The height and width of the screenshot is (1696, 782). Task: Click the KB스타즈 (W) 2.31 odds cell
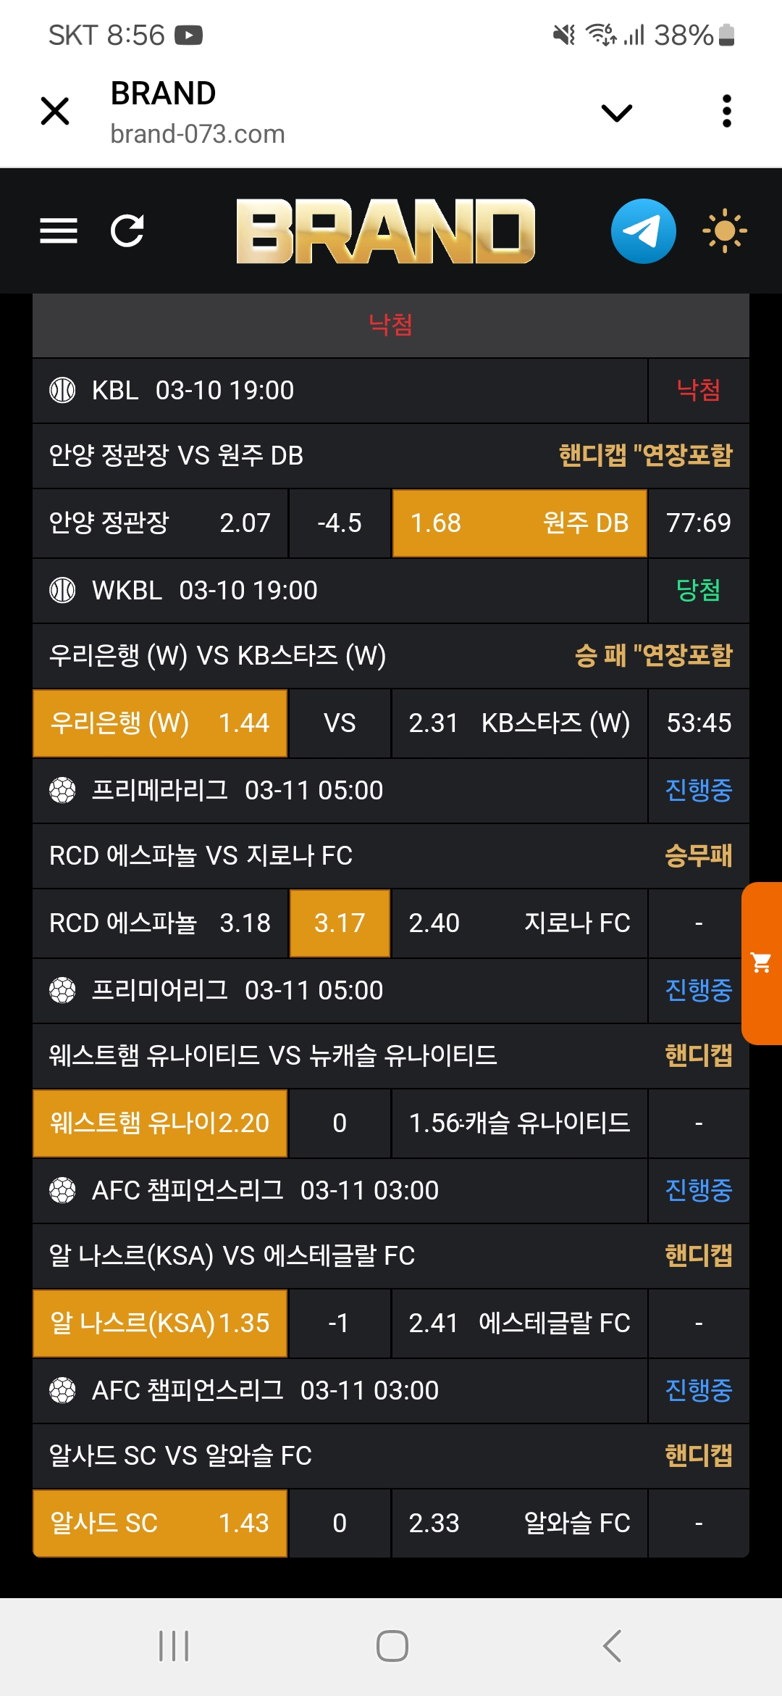click(519, 723)
